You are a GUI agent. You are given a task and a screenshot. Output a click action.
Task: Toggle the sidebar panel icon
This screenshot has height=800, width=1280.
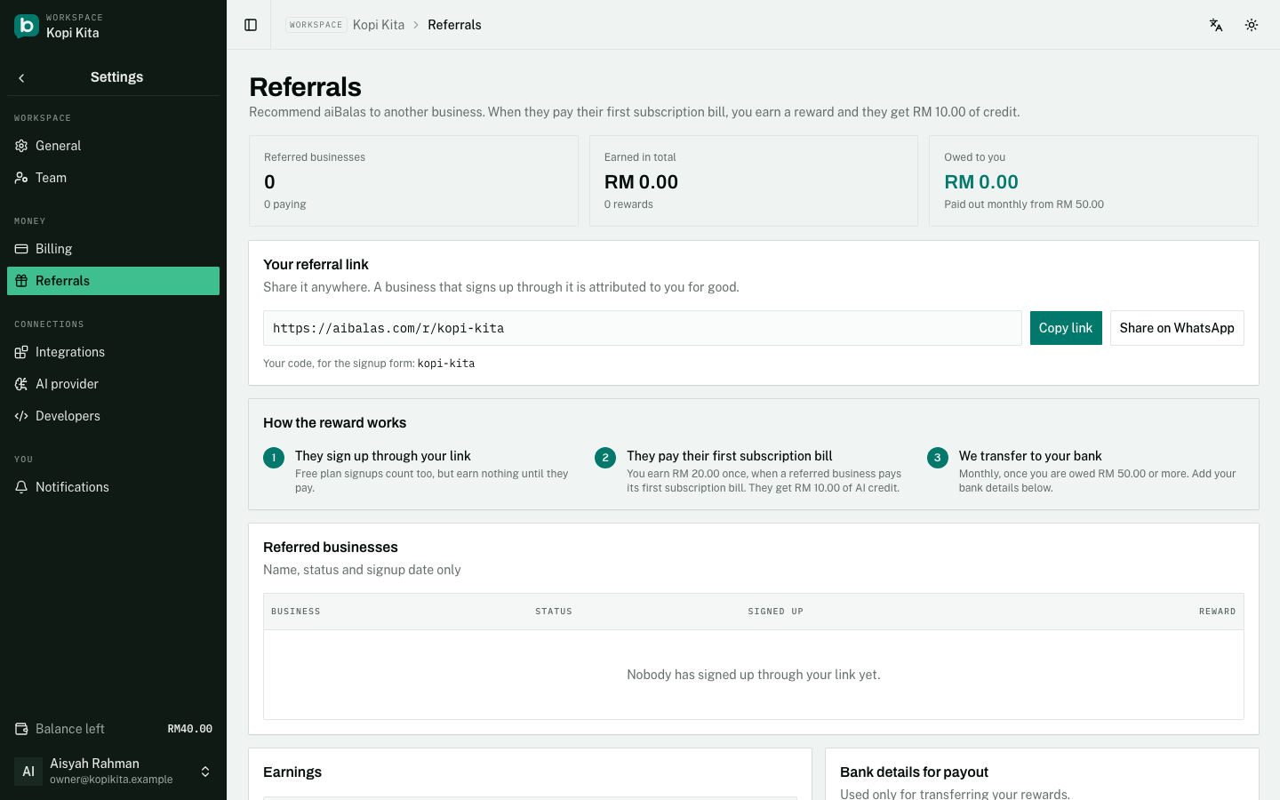pyautogui.click(x=251, y=25)
